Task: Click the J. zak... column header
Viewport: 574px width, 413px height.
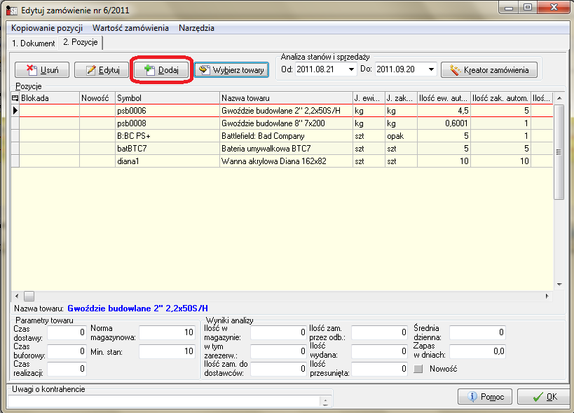Action: pos(401,97)
